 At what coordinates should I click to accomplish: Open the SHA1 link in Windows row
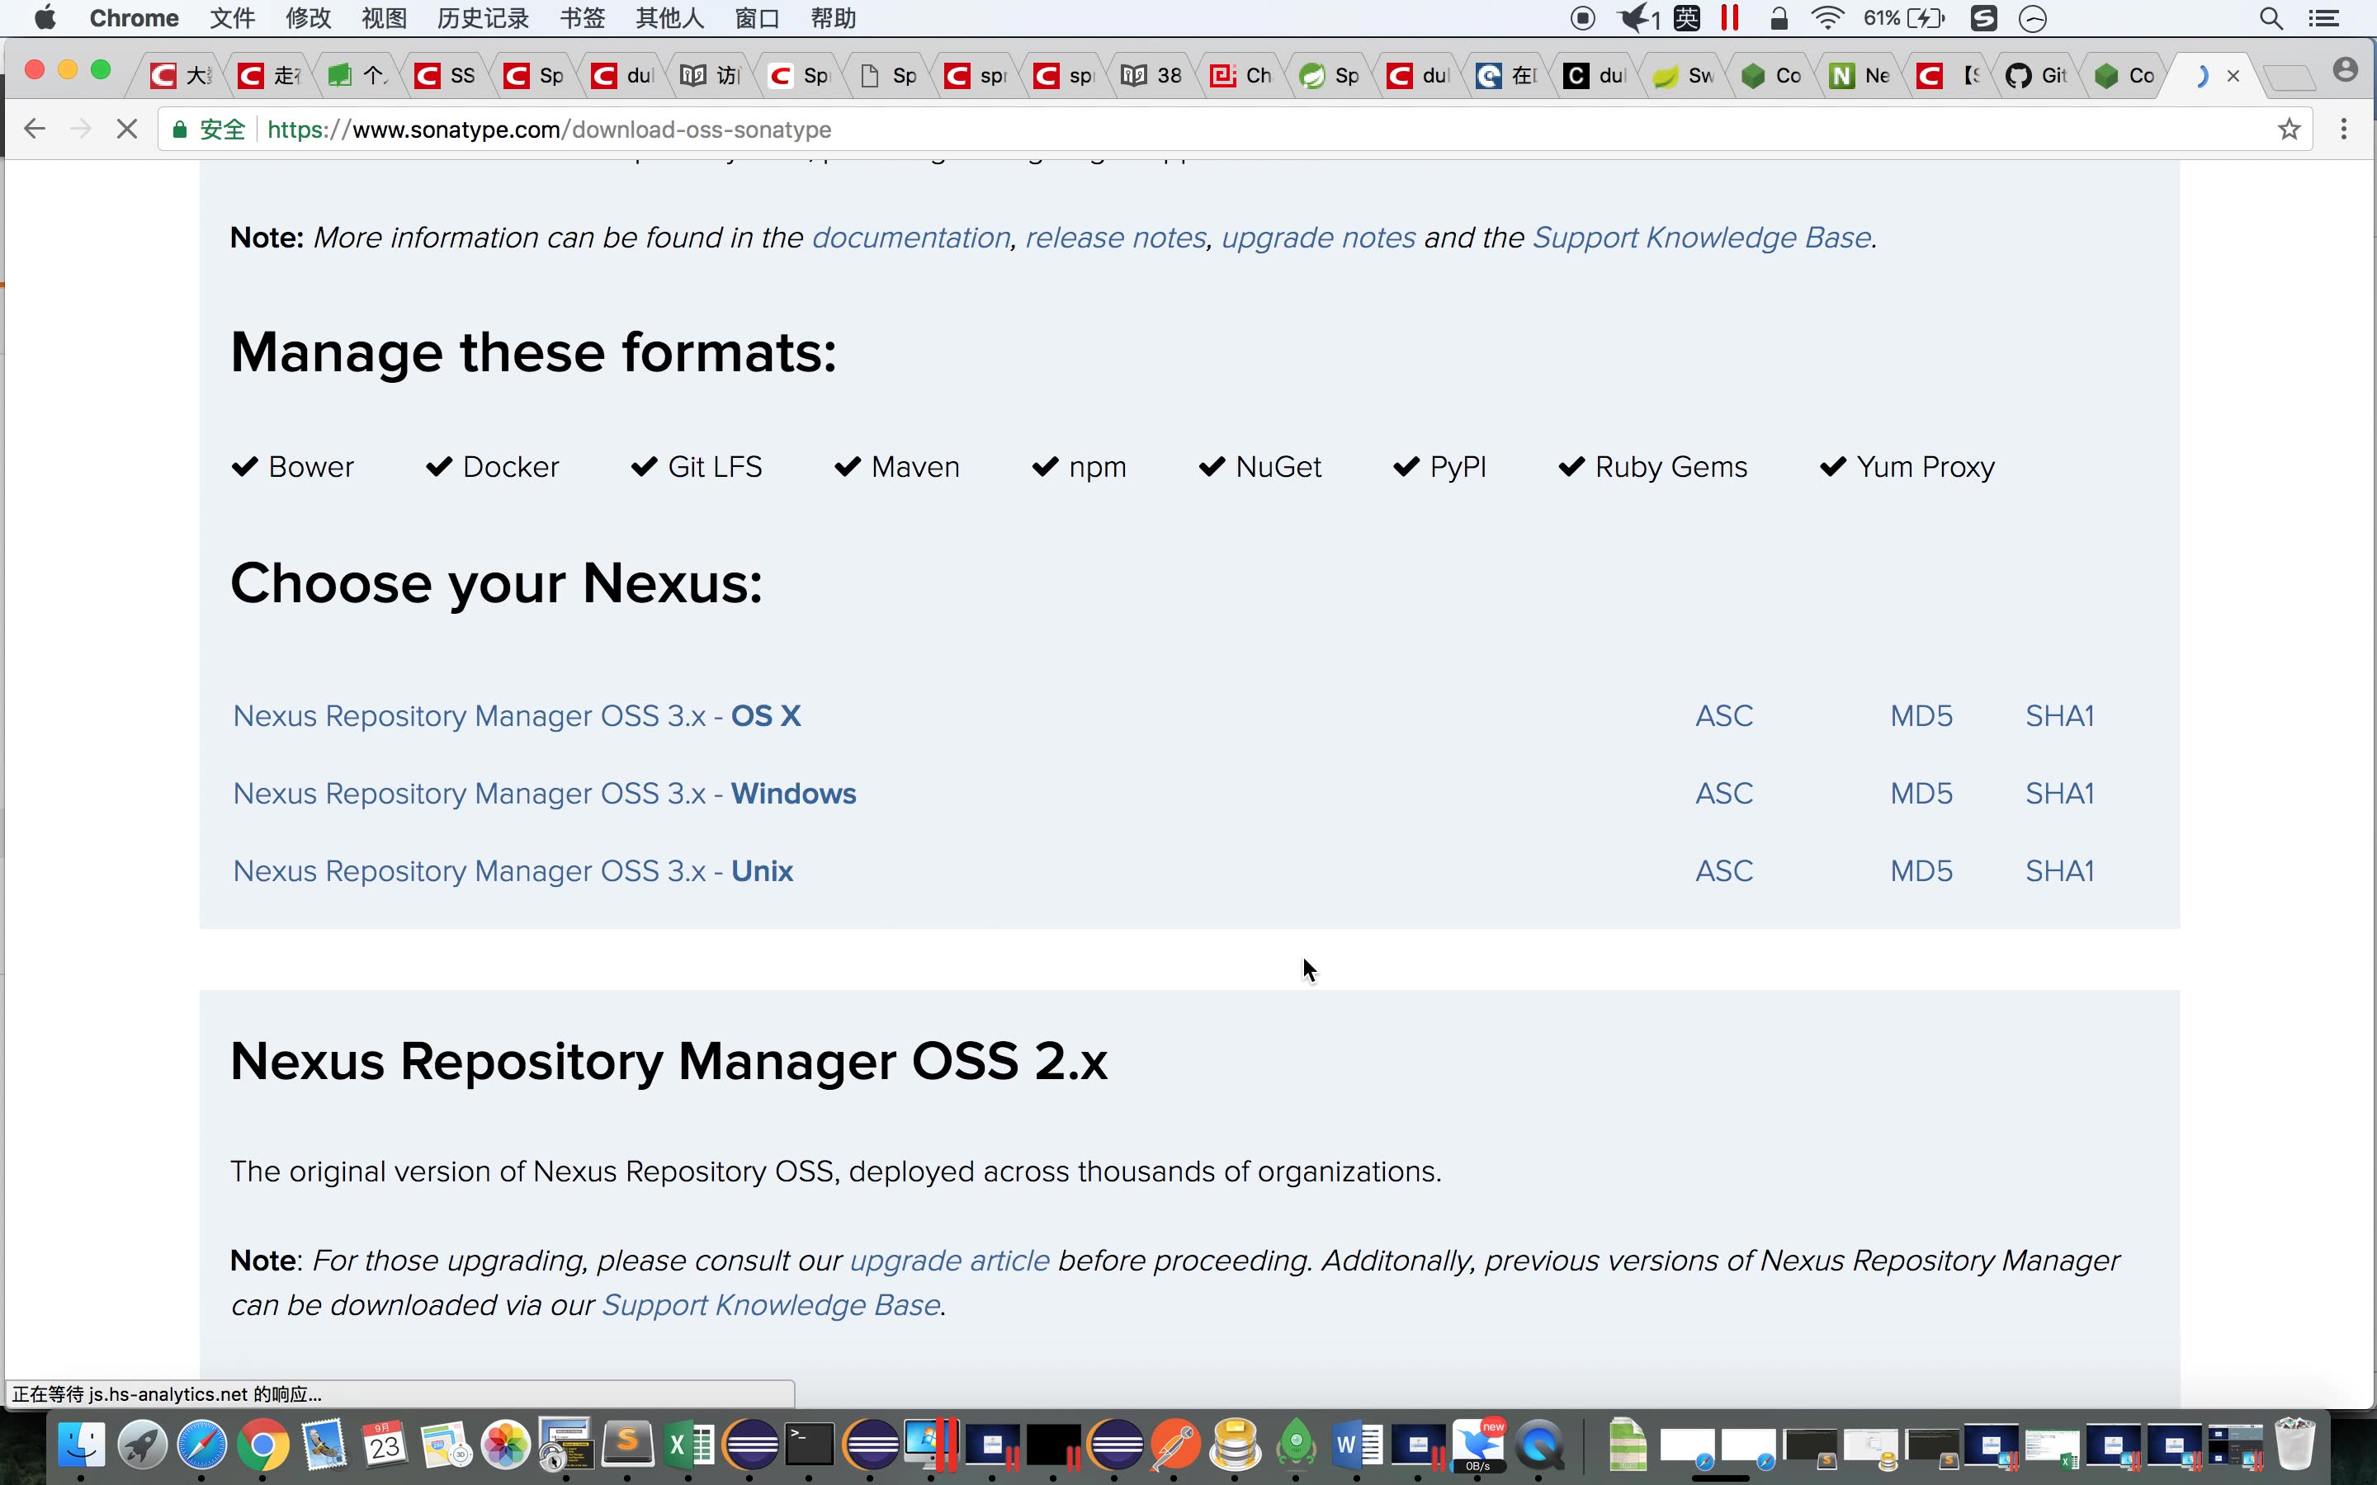2060,794
